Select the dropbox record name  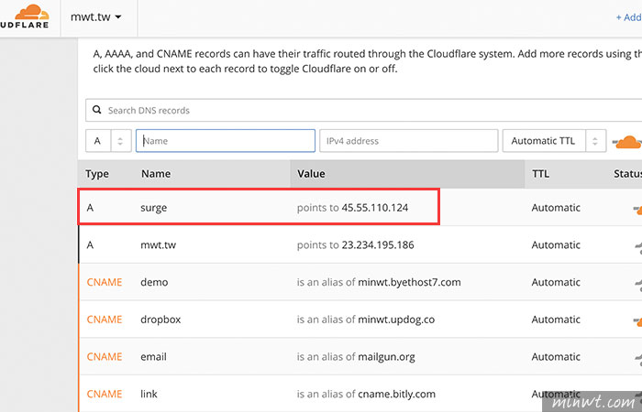[x=160, y=320]
